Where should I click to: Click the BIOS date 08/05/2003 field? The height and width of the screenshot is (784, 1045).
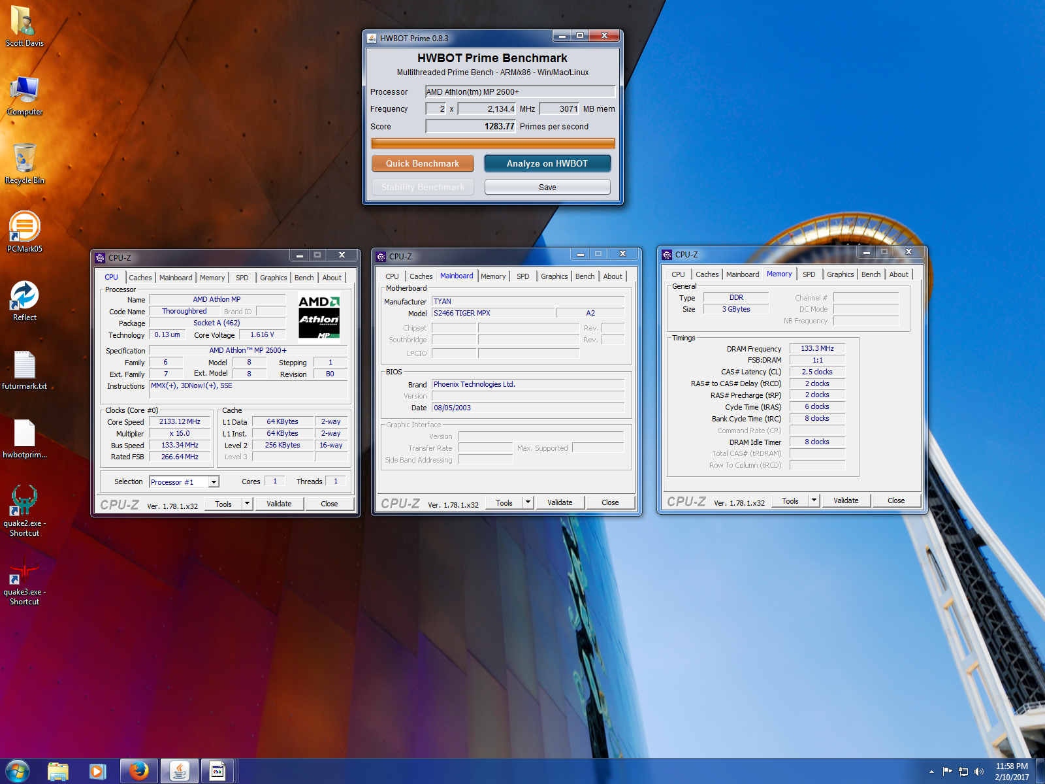528,408
